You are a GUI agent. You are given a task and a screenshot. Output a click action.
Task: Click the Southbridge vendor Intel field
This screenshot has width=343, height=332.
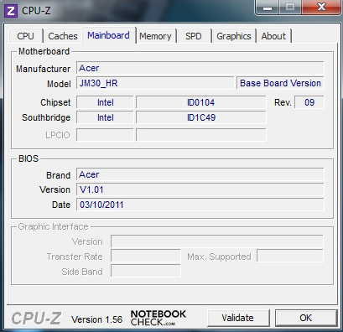(x=105, y=117)
